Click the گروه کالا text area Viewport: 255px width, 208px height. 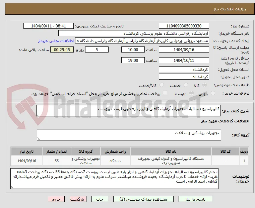[x=129, y=135]
